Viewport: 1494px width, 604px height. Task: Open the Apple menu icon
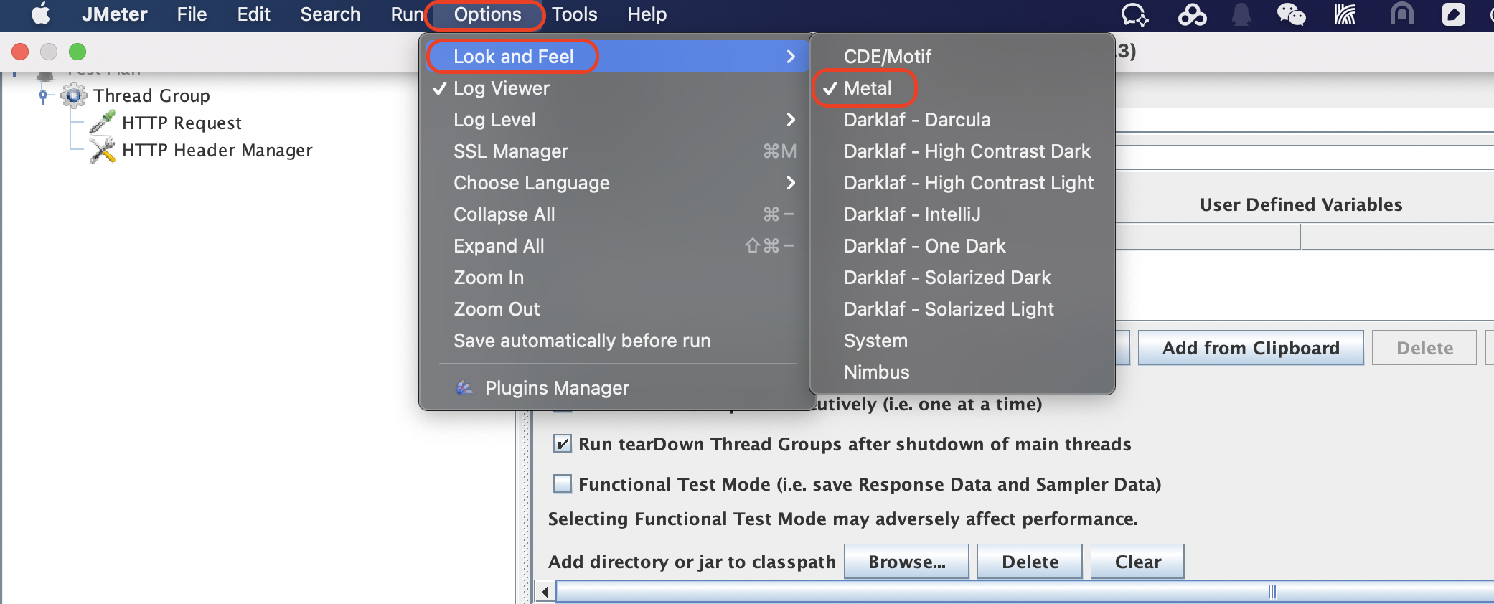[41, 14]
